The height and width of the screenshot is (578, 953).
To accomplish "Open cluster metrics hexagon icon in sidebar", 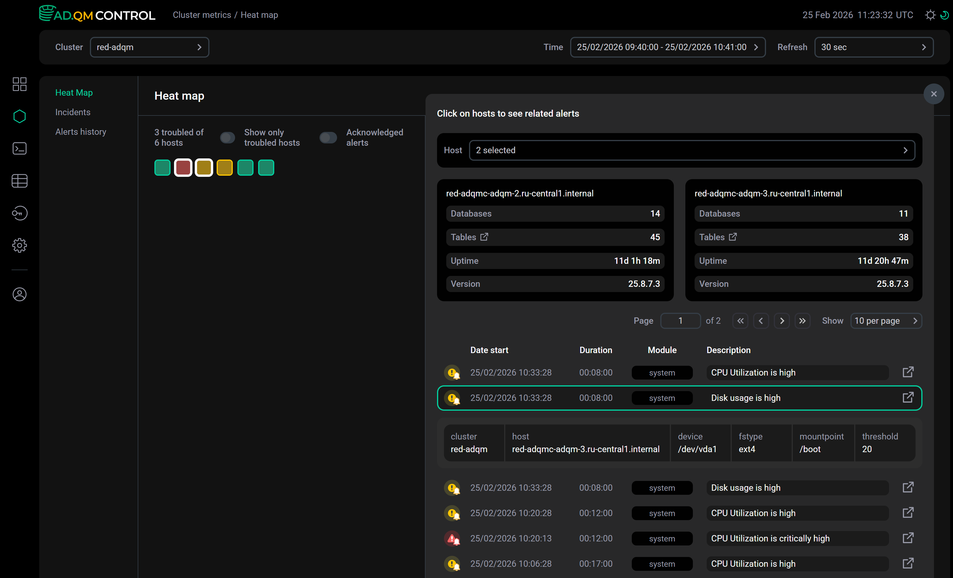I will point(19,116).
